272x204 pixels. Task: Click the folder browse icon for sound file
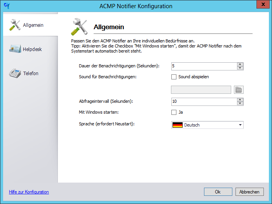[239, 90]
